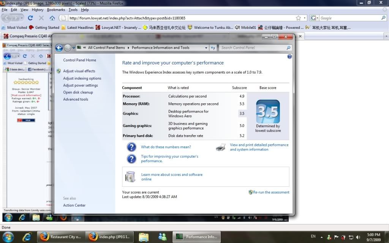Open tips for improving your computer's performance
This screenshot has height=243, width=389.
(170, 159)
